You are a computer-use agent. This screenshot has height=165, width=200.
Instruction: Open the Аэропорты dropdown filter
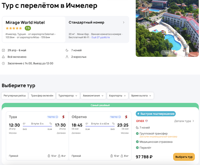[117, 96]
